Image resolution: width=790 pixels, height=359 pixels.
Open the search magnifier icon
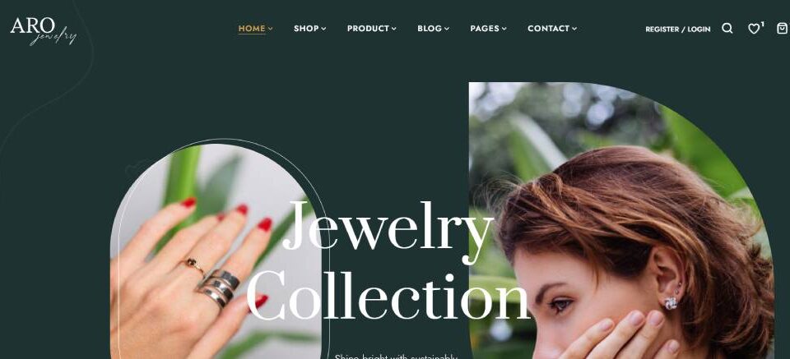click(727, 29)
